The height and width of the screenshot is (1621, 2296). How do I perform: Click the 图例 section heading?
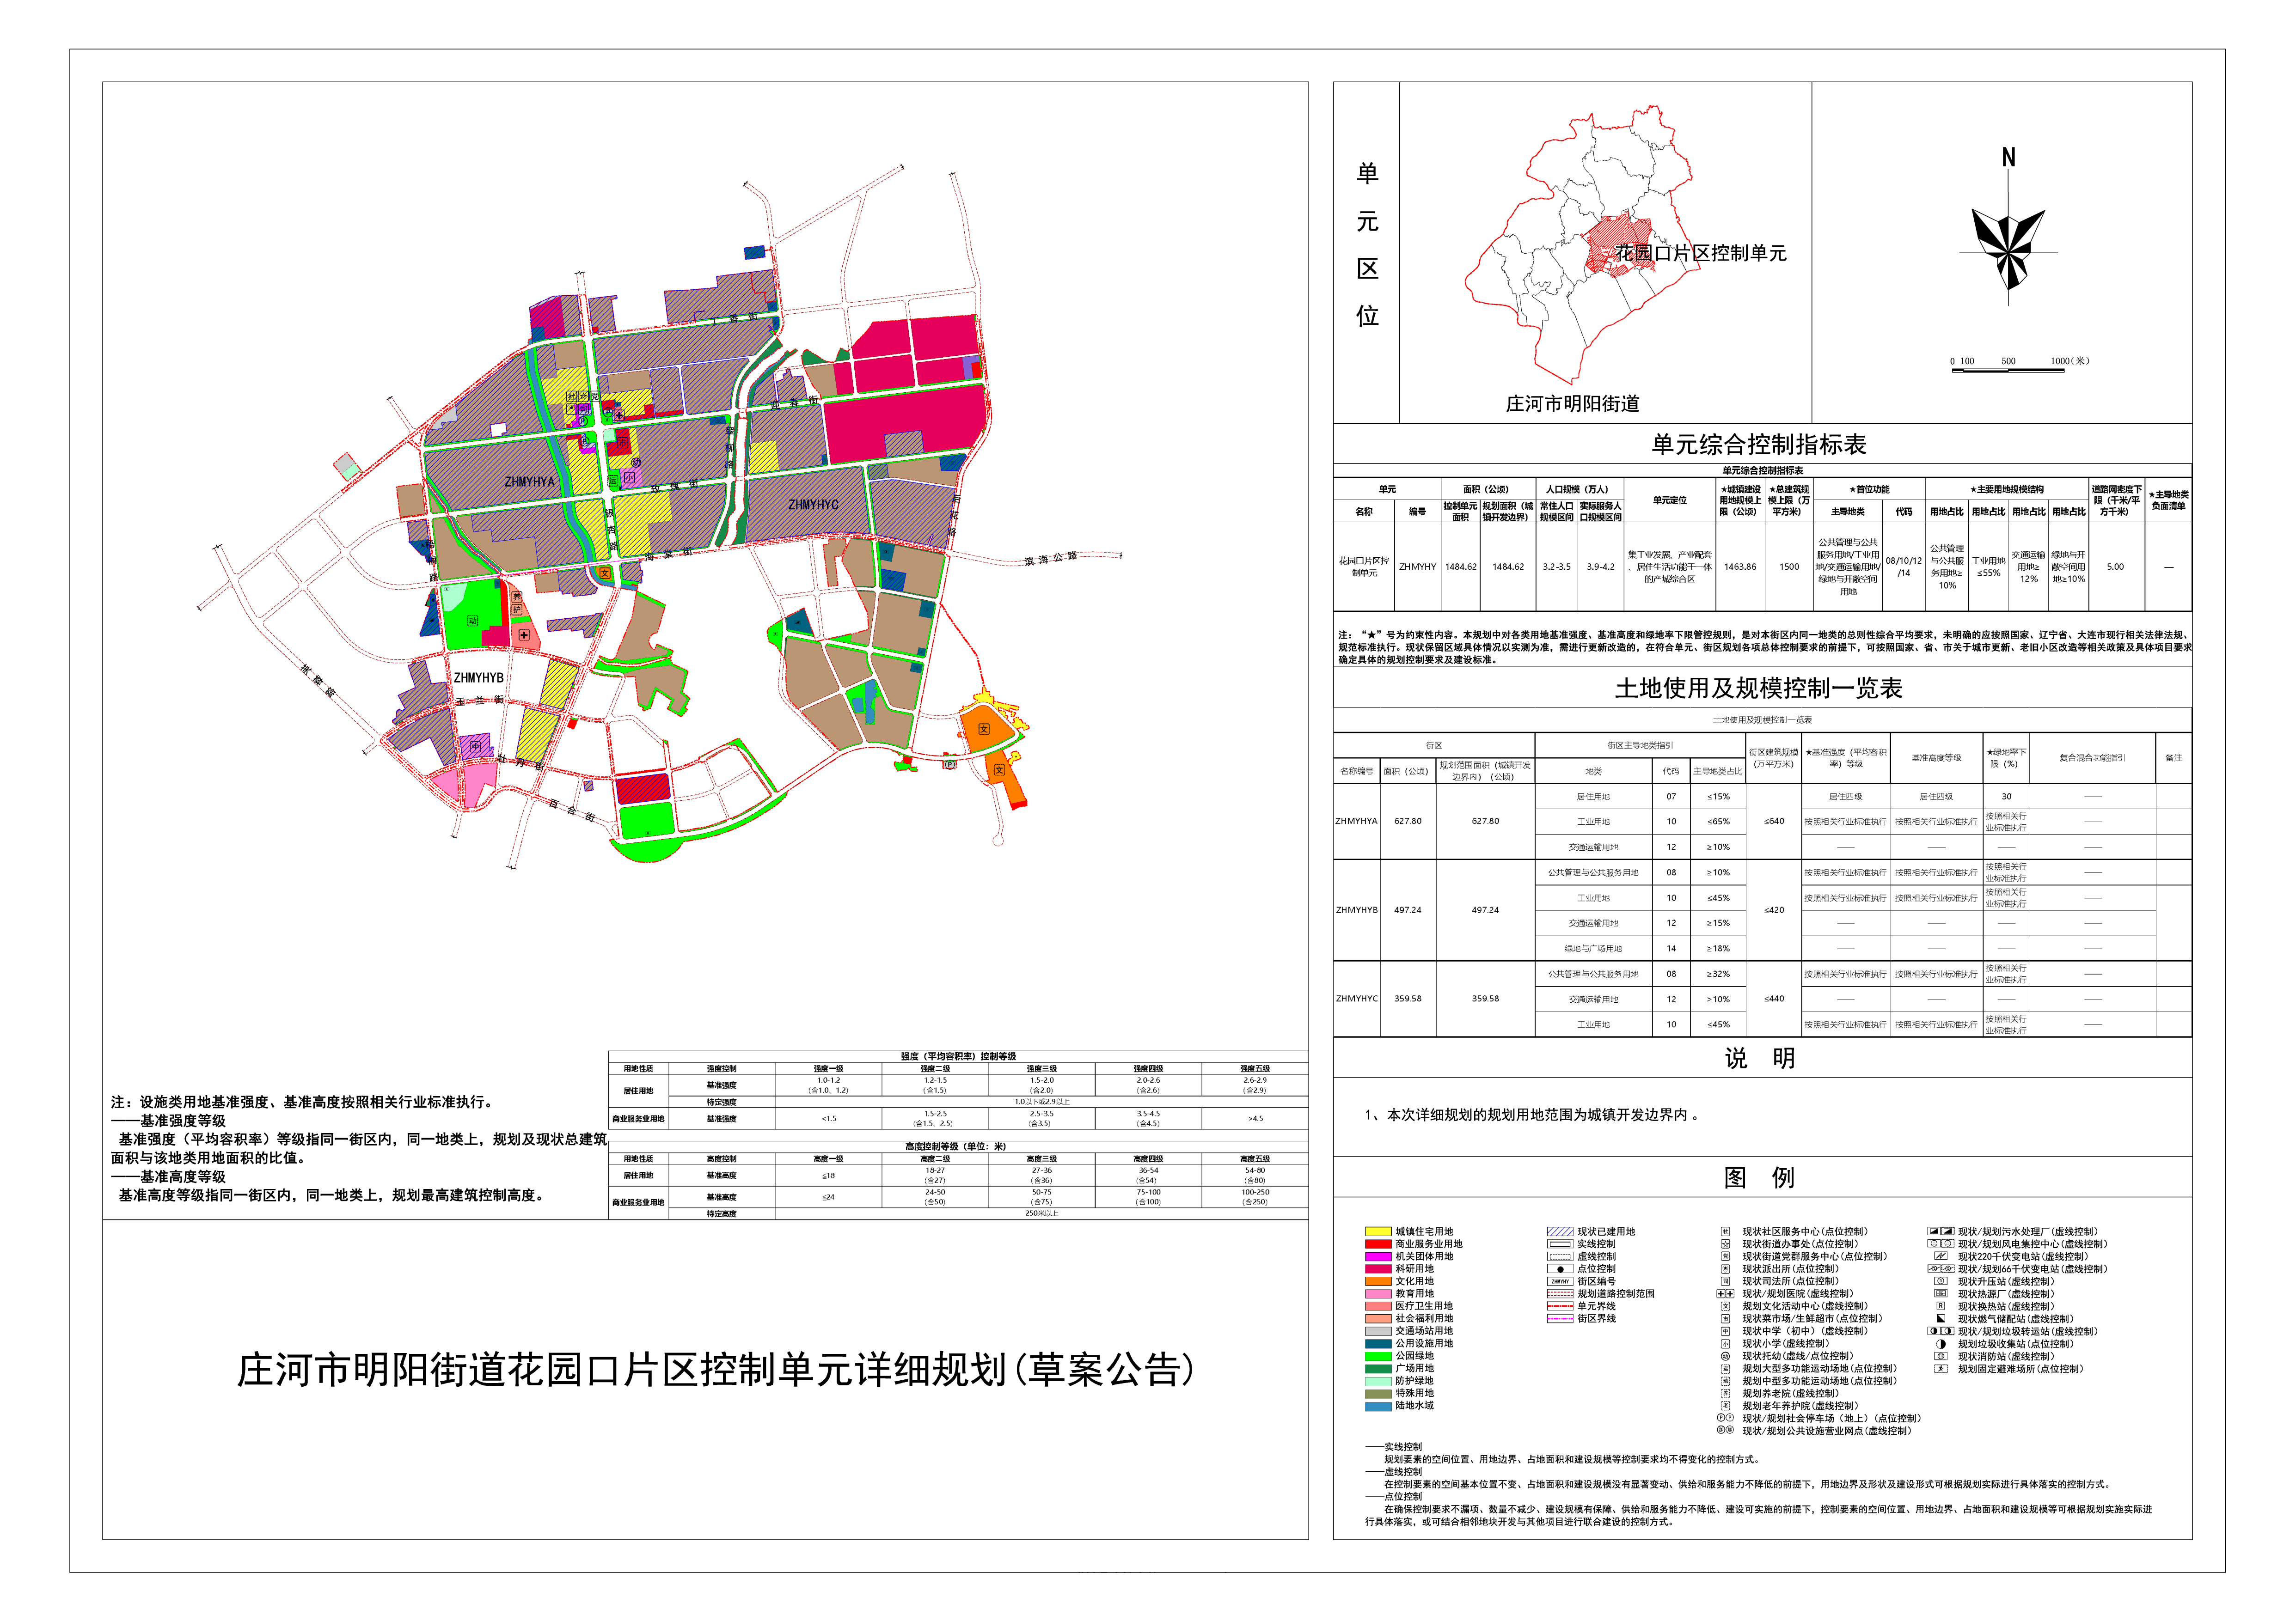pyautogui.click(x=1759, y=1177)
